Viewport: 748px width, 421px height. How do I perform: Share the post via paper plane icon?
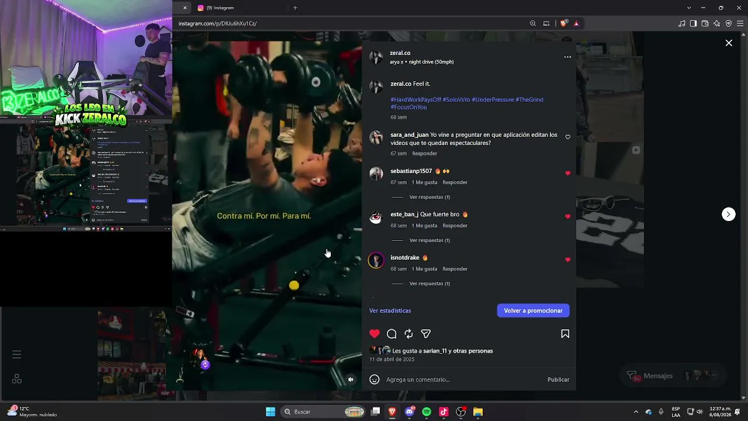[426, 334]
